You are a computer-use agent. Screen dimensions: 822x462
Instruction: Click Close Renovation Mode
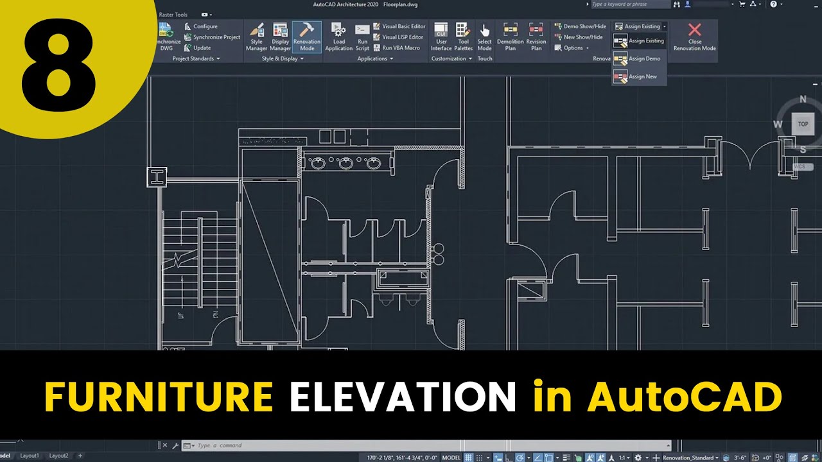695,37
